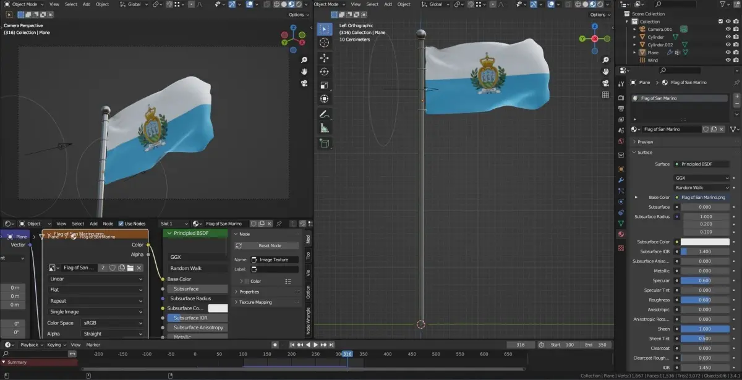Select the Annotate tool in right viewport
Image resolution: width=742 pixels, height=380 pixels.
tap(325, 114)
